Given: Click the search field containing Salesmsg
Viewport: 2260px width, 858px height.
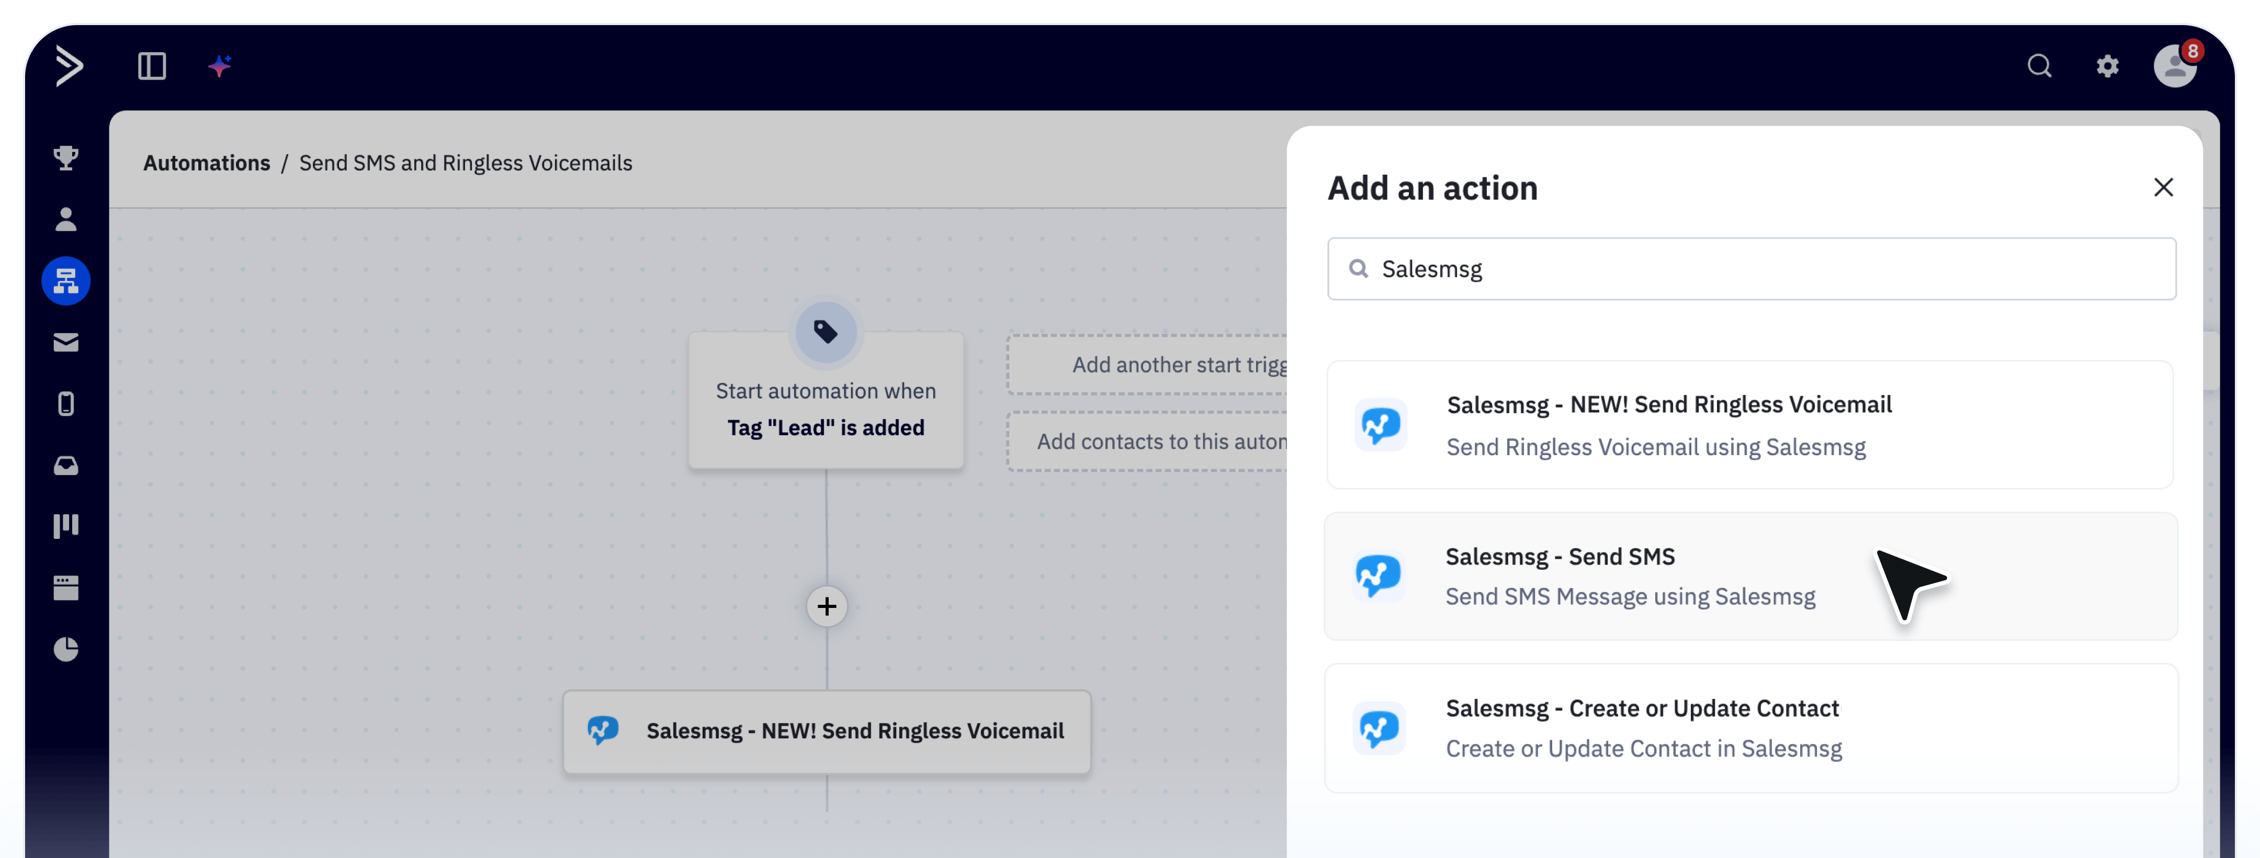Looking at the screenshot, I should (x=1750, y=268).
